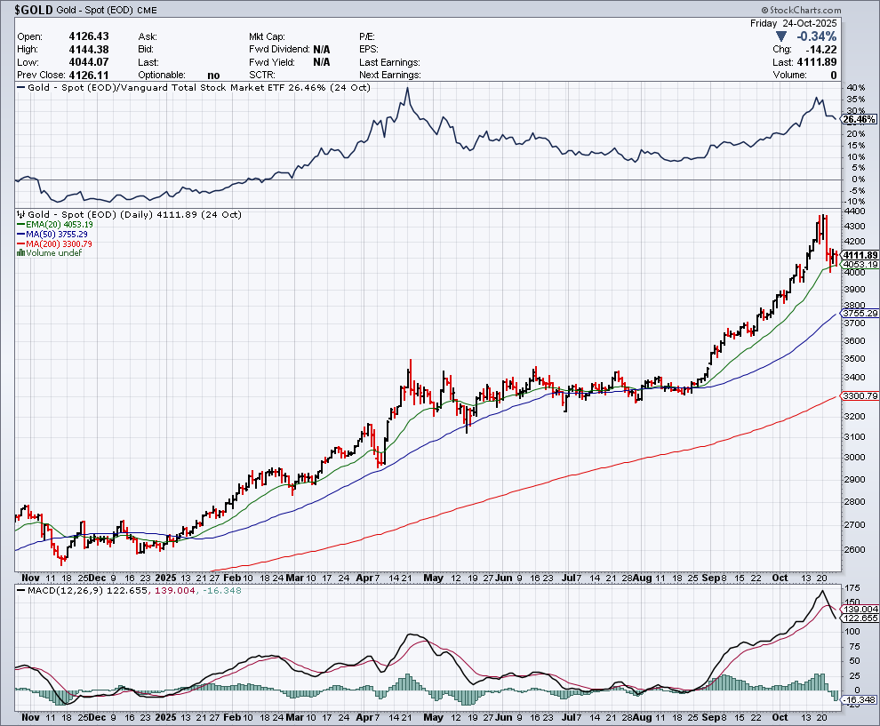
Task: Click the red-green down arrow beside -0.34%
Action: point(782,36)
